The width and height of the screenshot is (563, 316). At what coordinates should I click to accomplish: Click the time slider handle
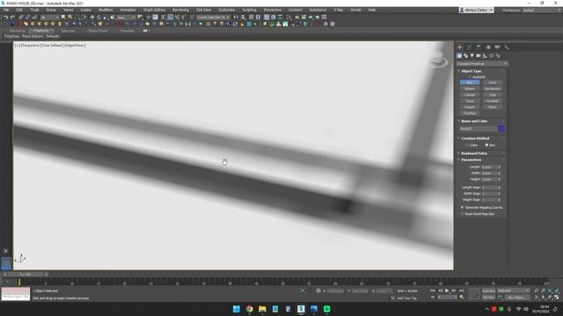tap(26, 275)
